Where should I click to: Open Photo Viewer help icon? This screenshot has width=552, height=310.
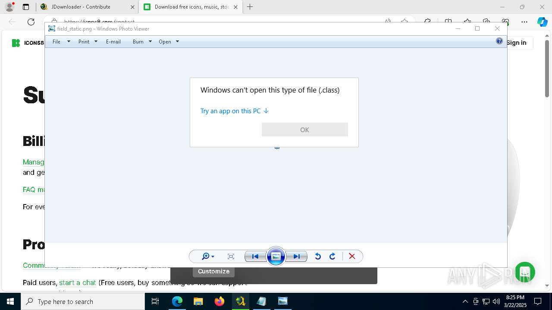coord(499,41)
